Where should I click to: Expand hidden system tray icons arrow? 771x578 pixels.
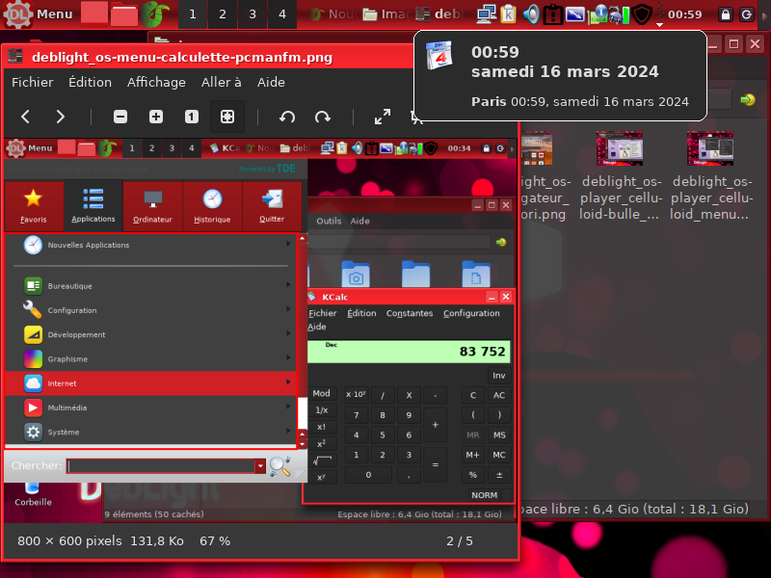659,23
